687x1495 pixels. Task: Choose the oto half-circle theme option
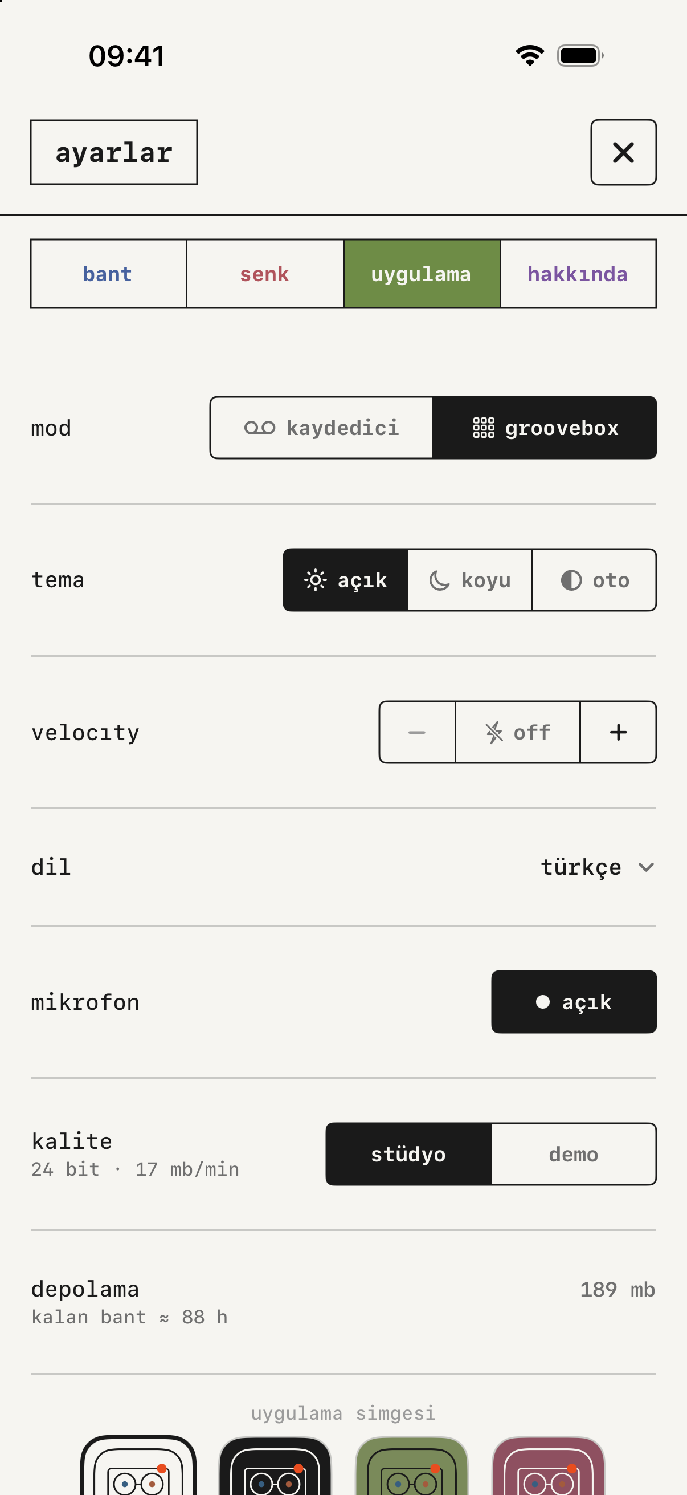pos(594,580)
